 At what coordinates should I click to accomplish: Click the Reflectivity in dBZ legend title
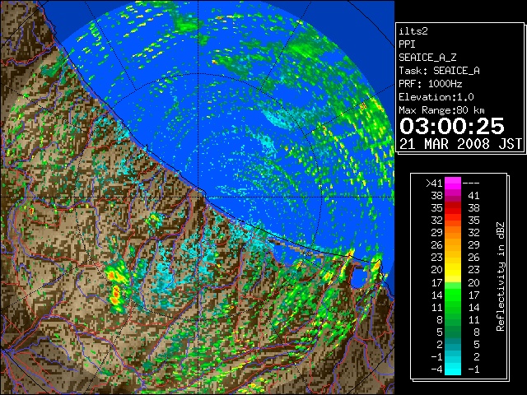click(x=500, y=276)
